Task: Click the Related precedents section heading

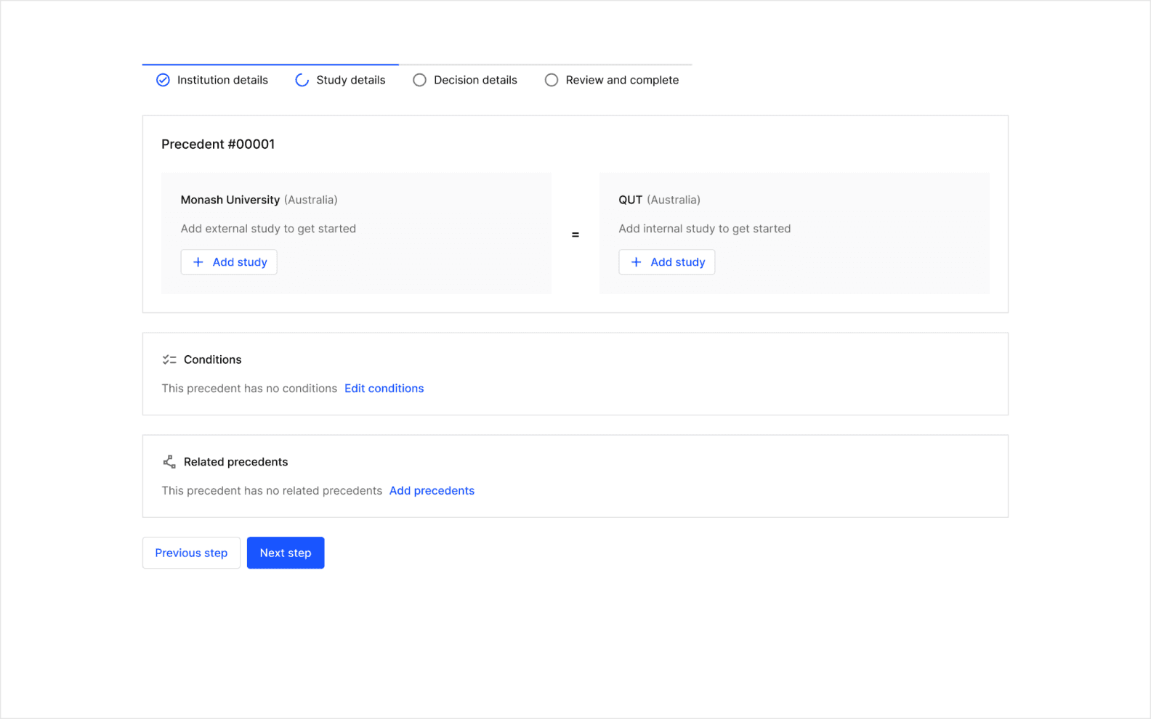Action: pyautogui.click(x=235, y=462)
